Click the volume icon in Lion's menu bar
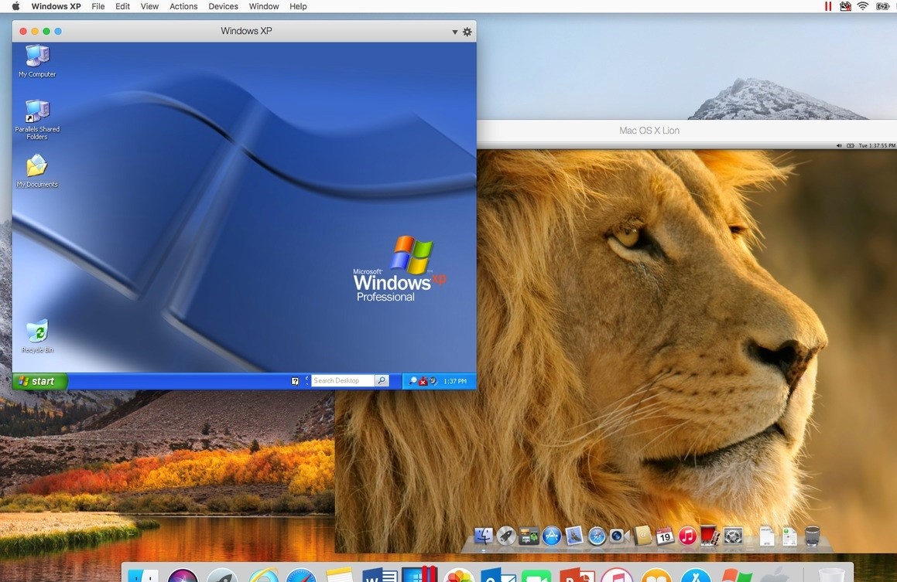This screenshot has height=582, width=897. (839, 145)
